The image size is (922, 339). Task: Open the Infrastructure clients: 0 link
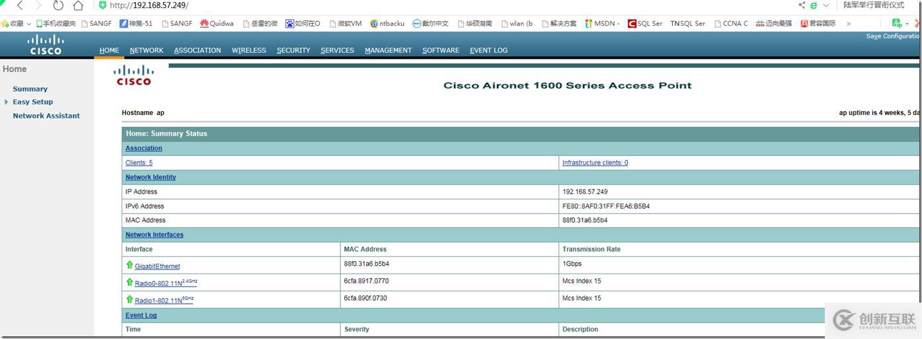pos(595,163)
